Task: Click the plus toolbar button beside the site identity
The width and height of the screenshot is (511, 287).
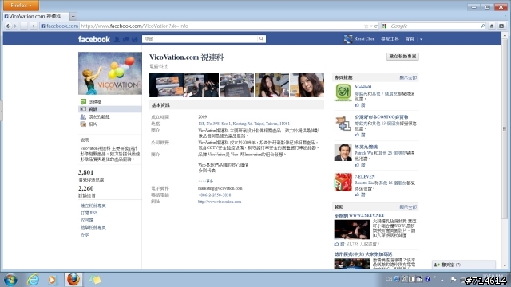Action: point(34,26)
